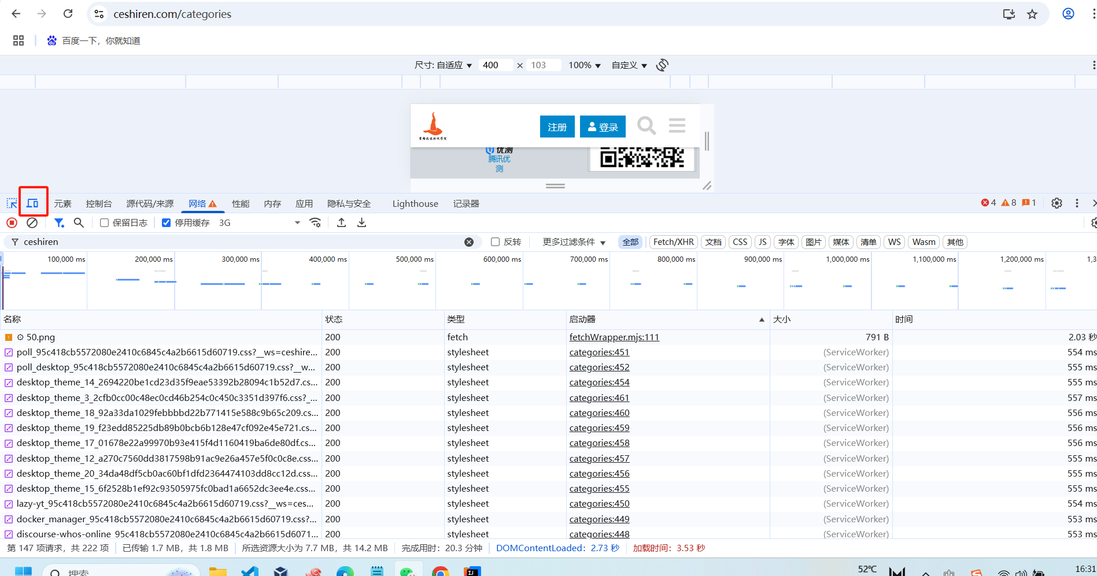Screen dimensions: 1097x576
Task: Uncheck the 停用缓存 checkbox
Action: 167,223
